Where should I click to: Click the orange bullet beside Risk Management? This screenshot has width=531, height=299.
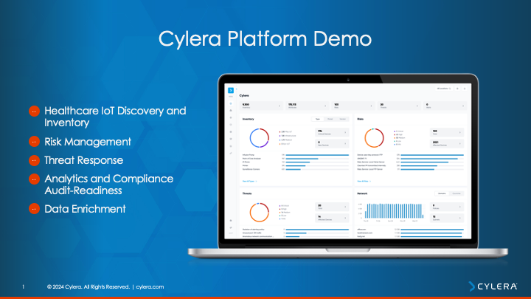pos(34,142)
